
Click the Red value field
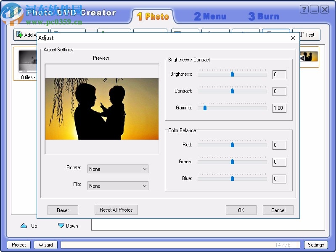coord(279,145)
